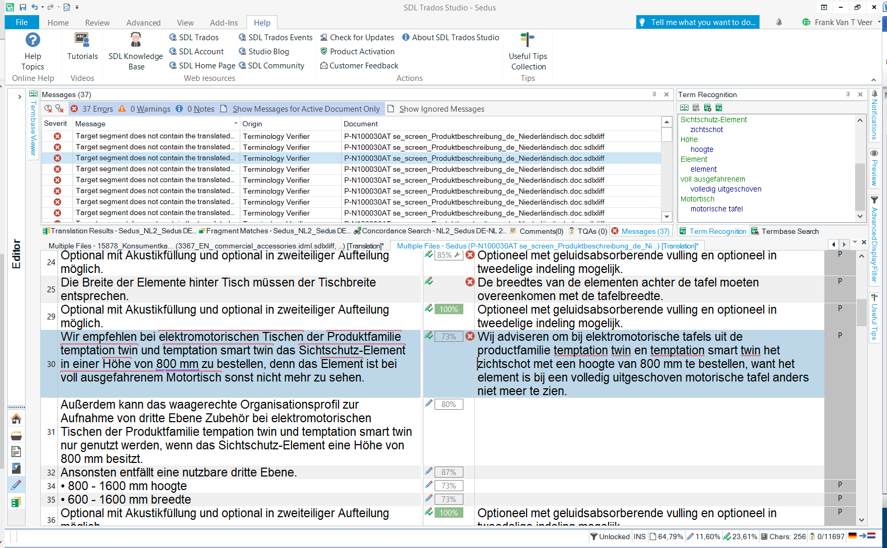Toggle the 37 Errors filter

point(92,109)
